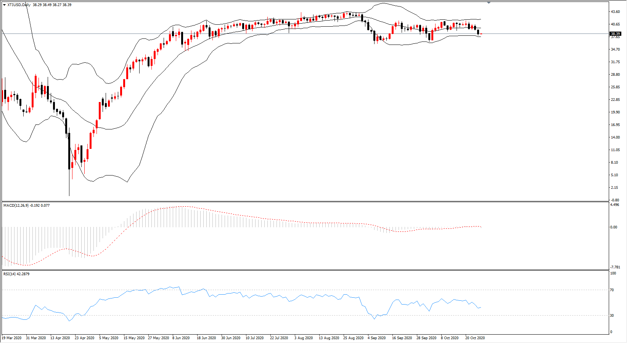Click the 28.80 price axis label
The height and width of the screenshot is (343, 627).
click(x=615, y=75)
